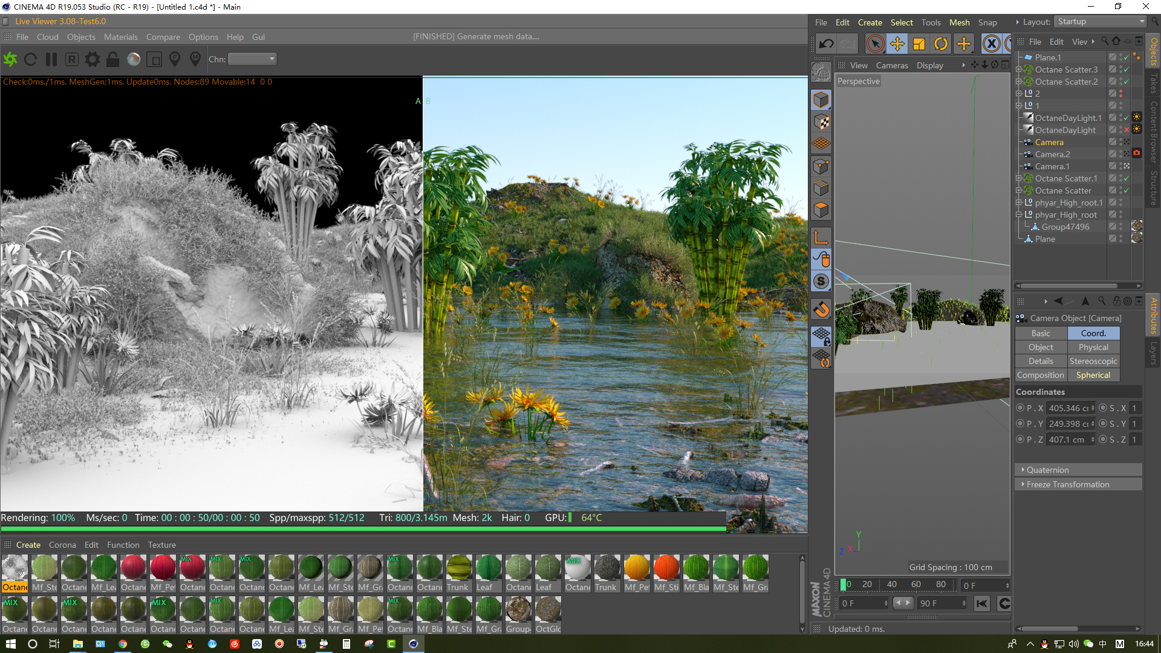Select the Rotate tool
Viewport: 1161px width, 653px height.
(x=941, y=44)
